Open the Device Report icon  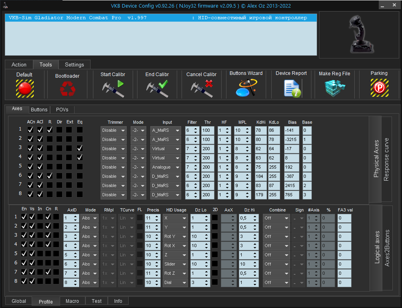click(x=291, y=88)
